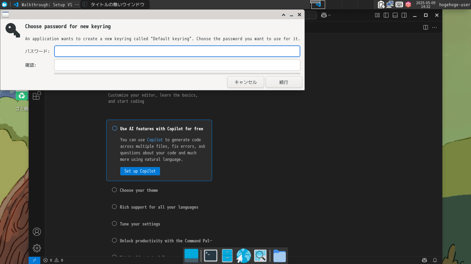The image size is (471, 264).
Task: Split the editor to the right
Action: pyautogui.click(x=425, y=27)
